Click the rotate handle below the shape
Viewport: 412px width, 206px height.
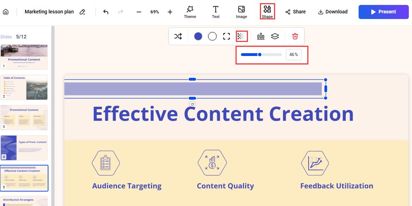point(192,105)
